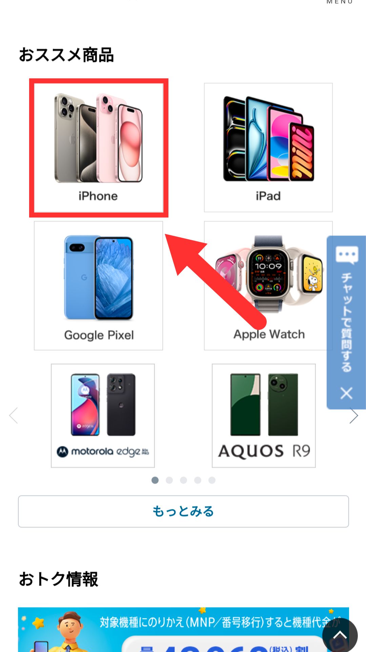
Task: Tap the motorola edge carousel item
Action: [103, 416]
